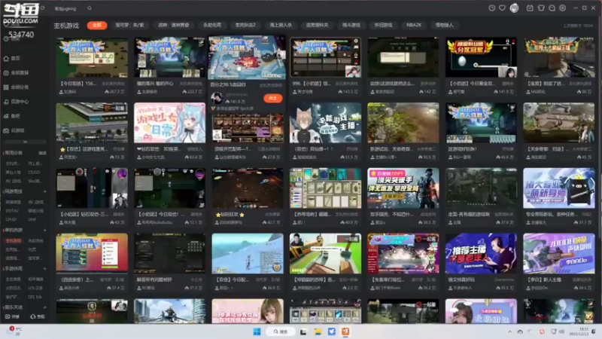Open followed streams via the heart icon
Viewport: 602px width, 339px height.
click(x=502, y=8)
